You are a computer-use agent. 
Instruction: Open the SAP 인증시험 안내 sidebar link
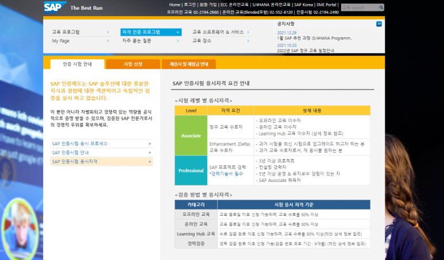[x=70, y=153]
